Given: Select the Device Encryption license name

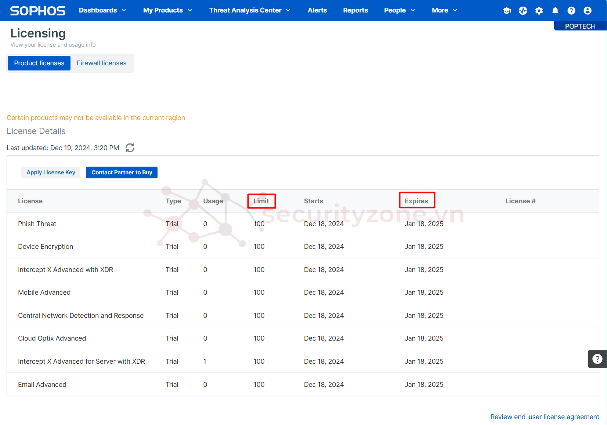Looking at the screenshot, I should coord(46,247).
